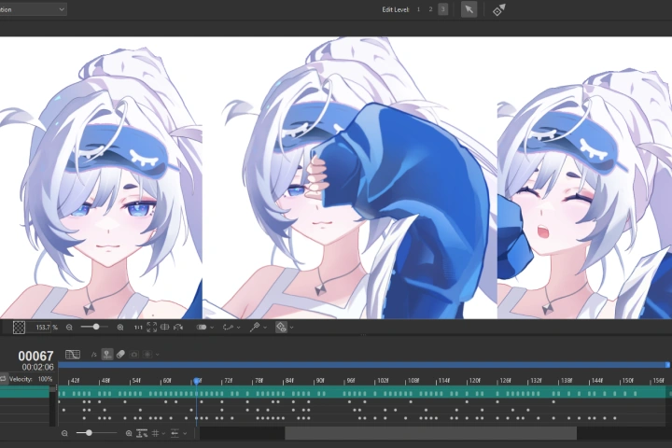Screen dimensions: 672x448
Task: Click the 42f mark on timeline ruler
Action: pyautogui.click(x=75, y=380)
